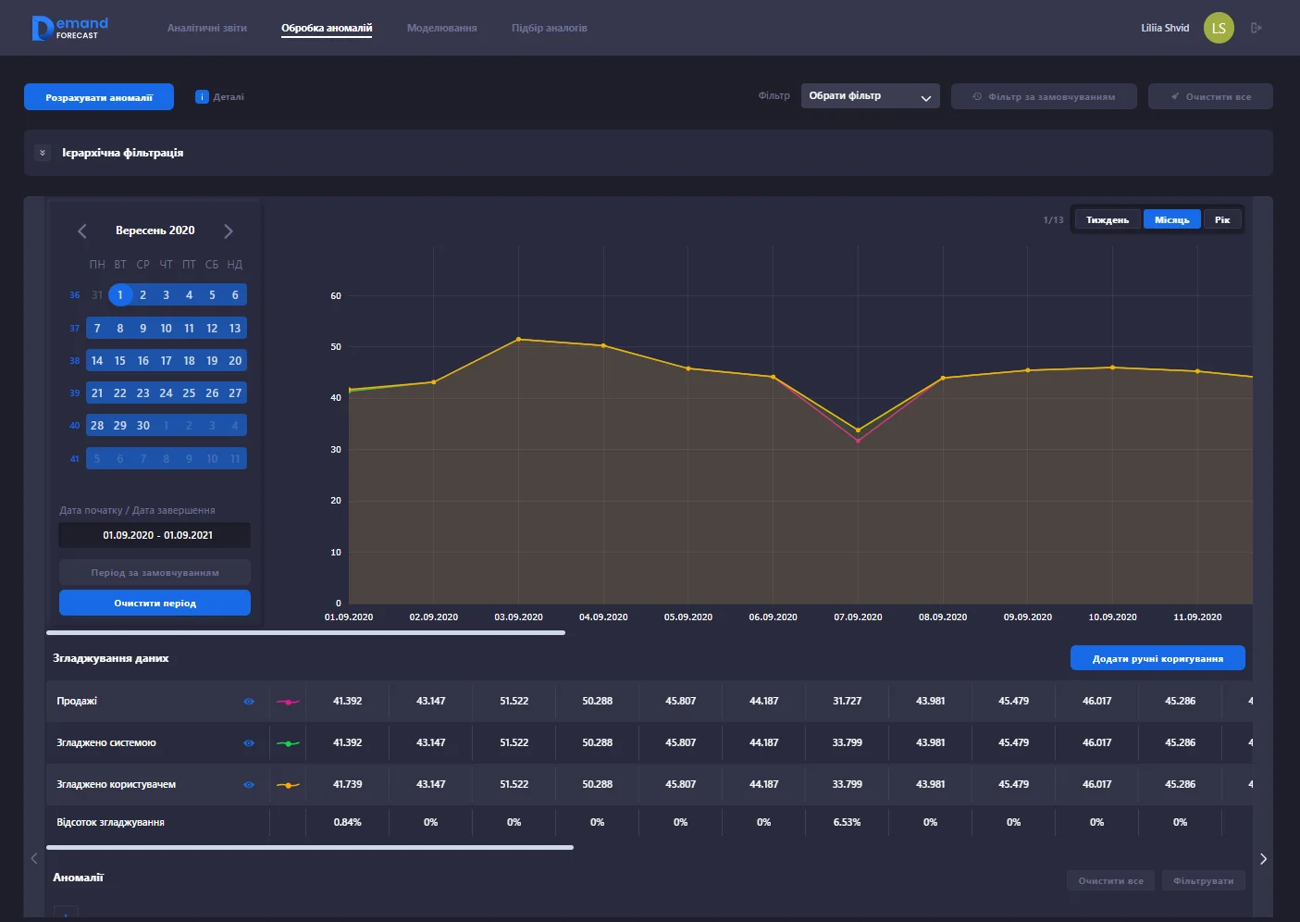Click the Деталі info icon

click(202, 97)
